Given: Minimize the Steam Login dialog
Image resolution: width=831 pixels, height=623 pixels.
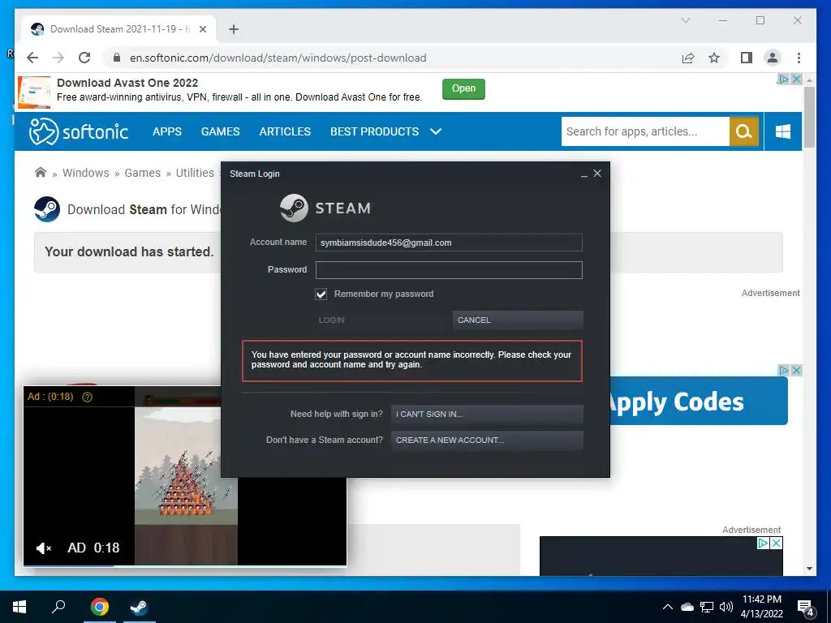Looking at the screenshot, I should coord(584,174).
